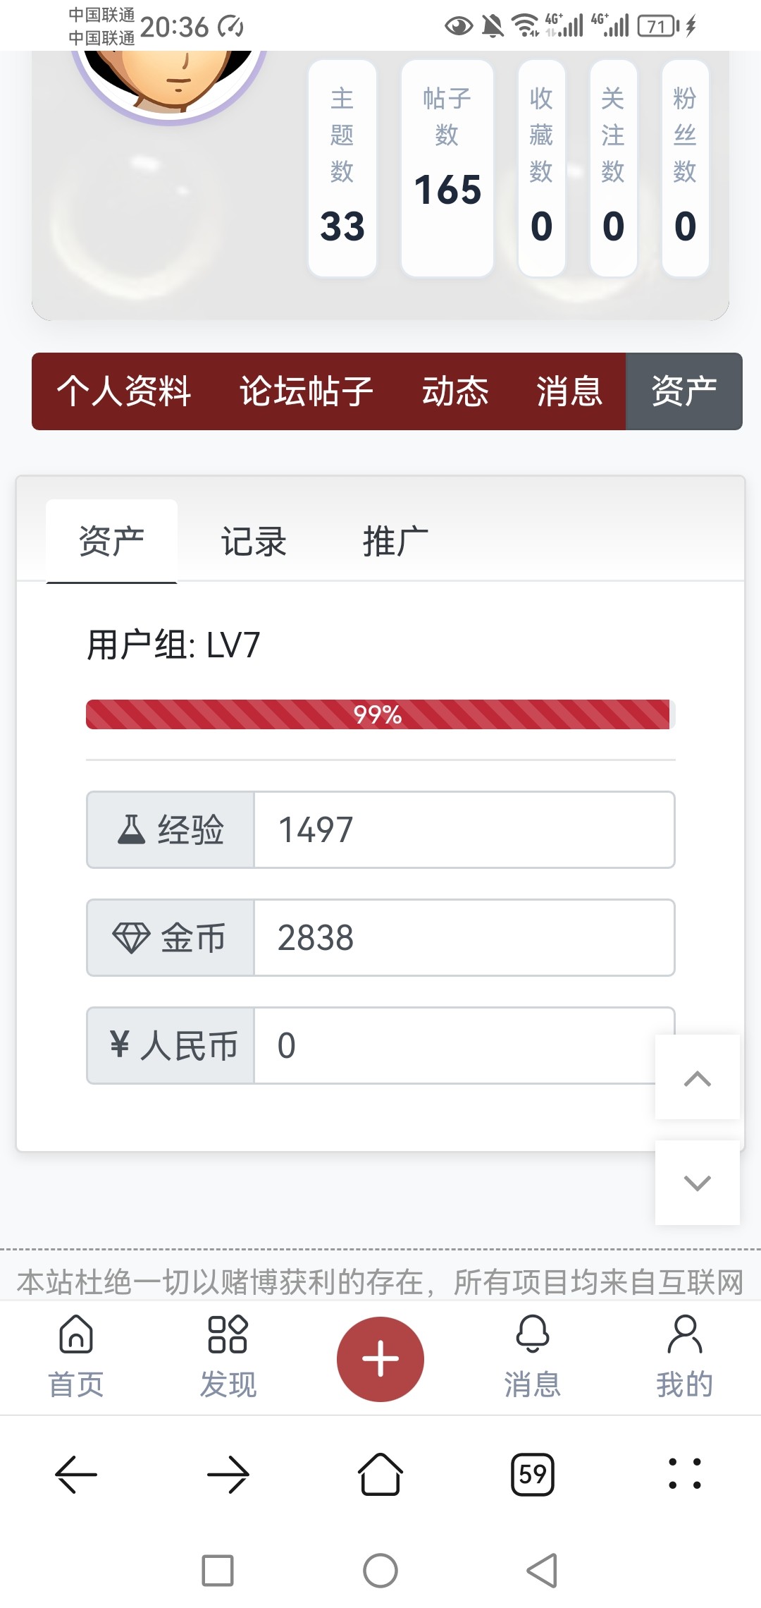Tap browser forward arrow

coord(228,1474)
